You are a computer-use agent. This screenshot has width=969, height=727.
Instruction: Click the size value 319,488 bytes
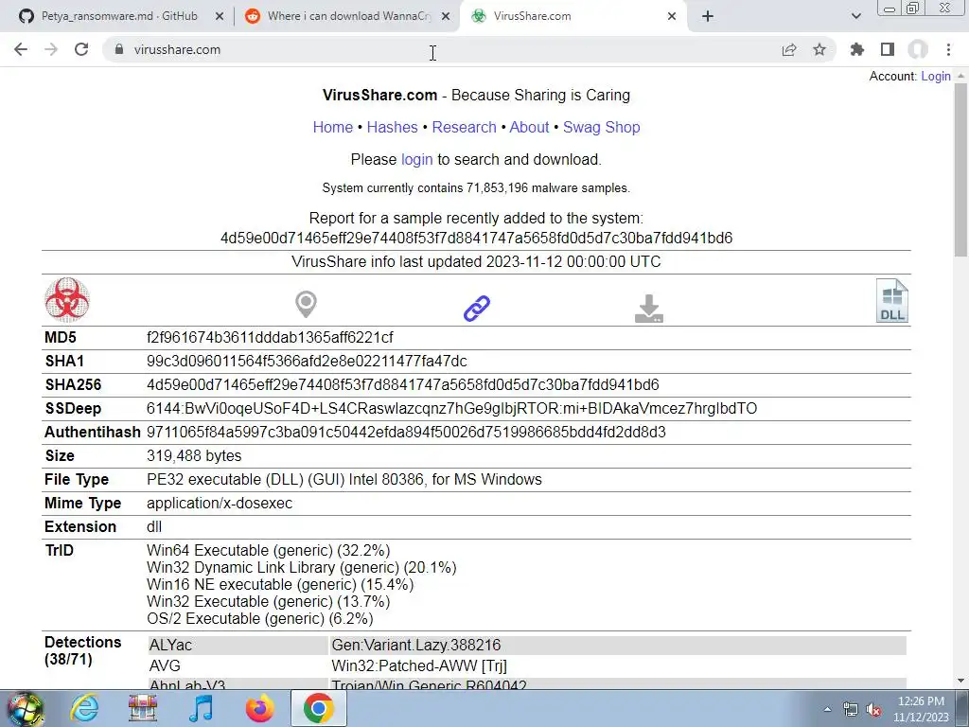[x=194, y=455]
